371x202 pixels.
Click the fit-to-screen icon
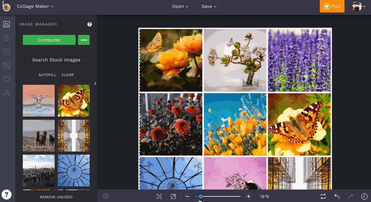pyautogui.click(x=159, y=196)
